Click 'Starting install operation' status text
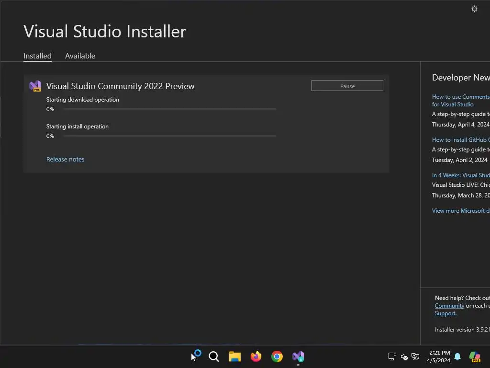 pos(77,126)
